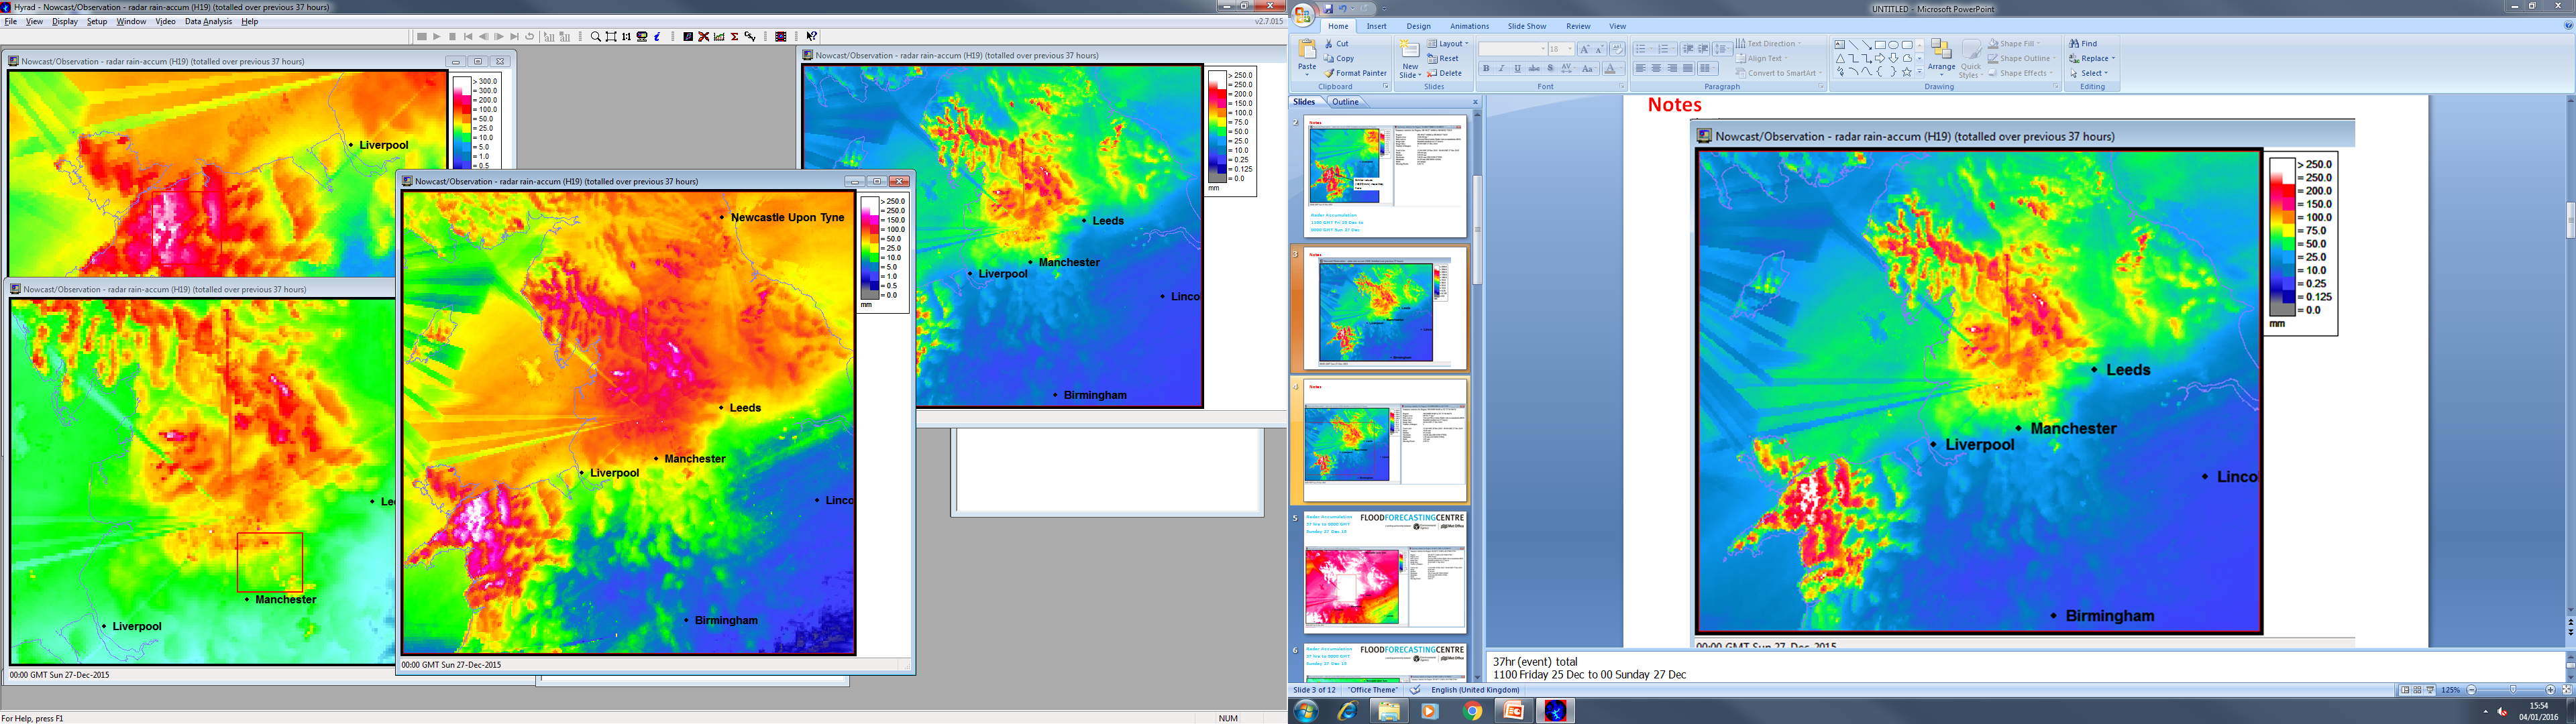Click the play button in Hyrad playback toolbar

coord(437,37)
